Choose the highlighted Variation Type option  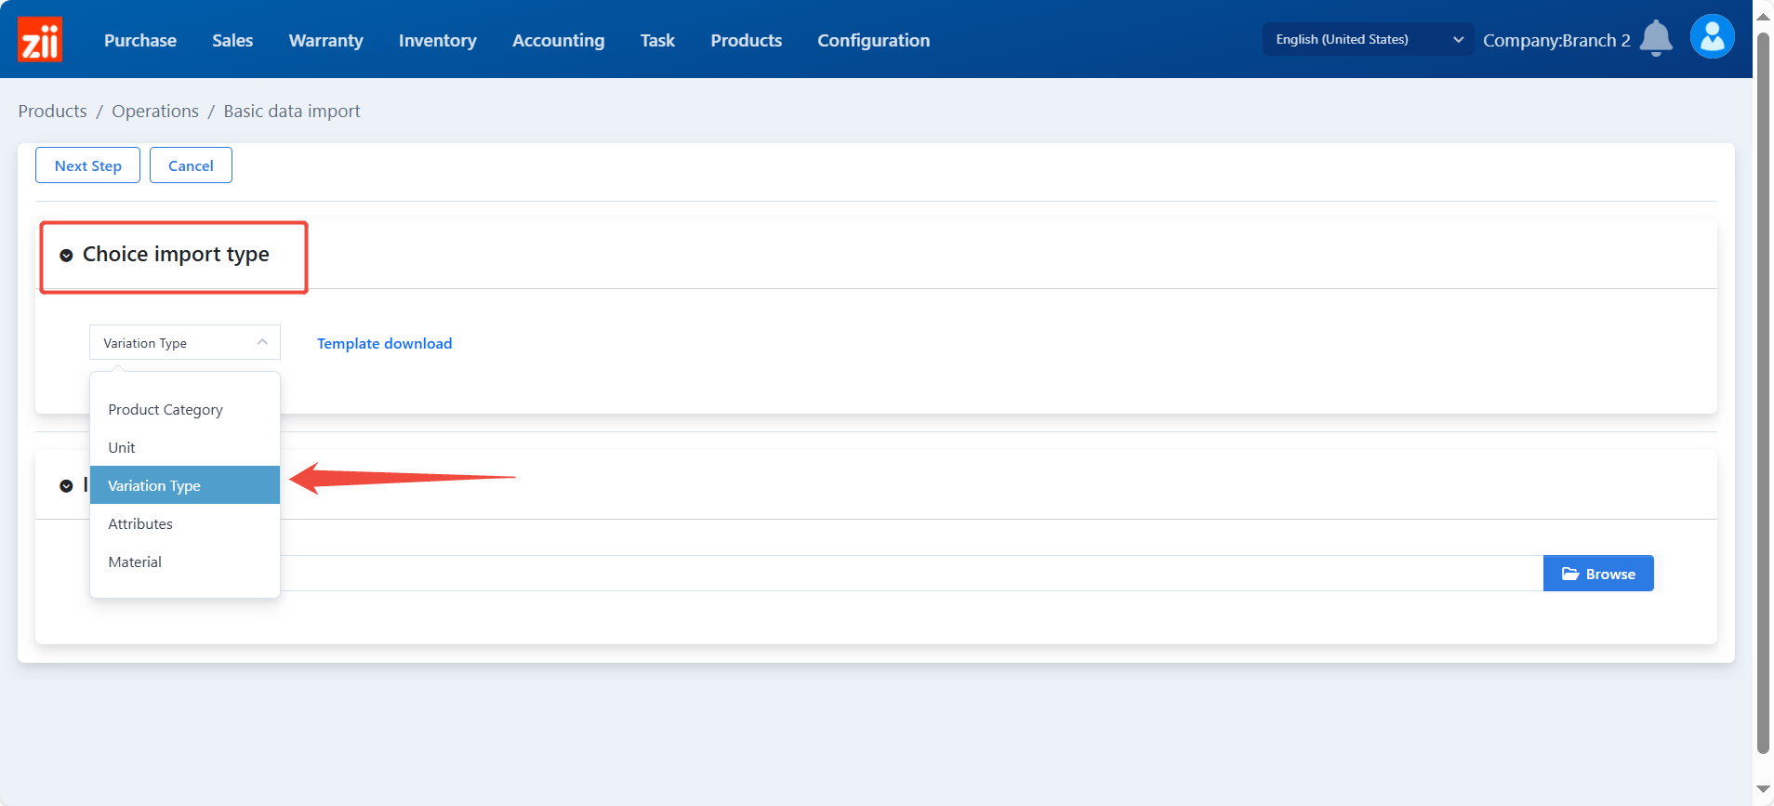coord(185,485)
